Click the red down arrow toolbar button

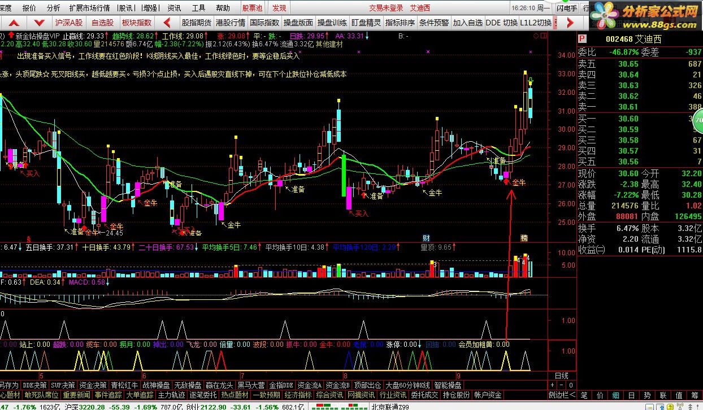click(39, 23)
